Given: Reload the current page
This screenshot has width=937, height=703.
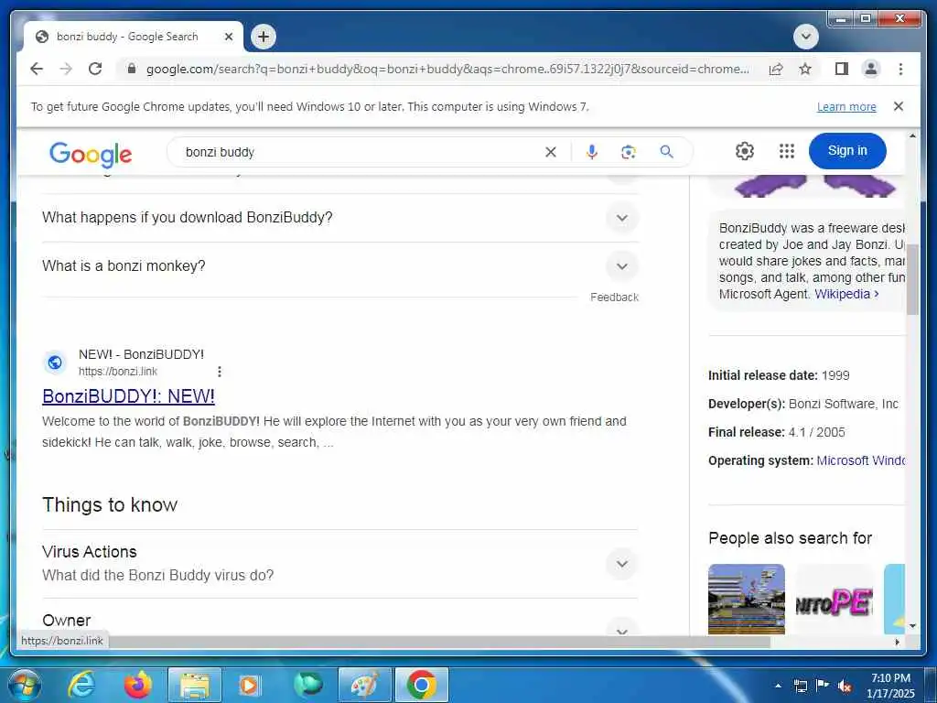Looking at the screenshot, I should [x=95, y=69].
